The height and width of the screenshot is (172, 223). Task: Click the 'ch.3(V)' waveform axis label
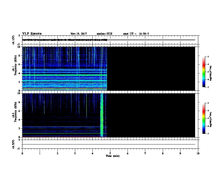pyautogui.click(x=13, y=144)
